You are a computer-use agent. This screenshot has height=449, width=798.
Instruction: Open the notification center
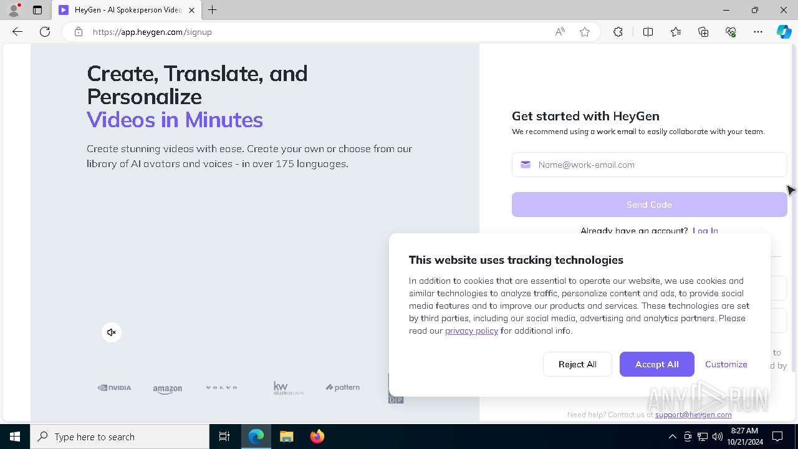pos(777,437)
